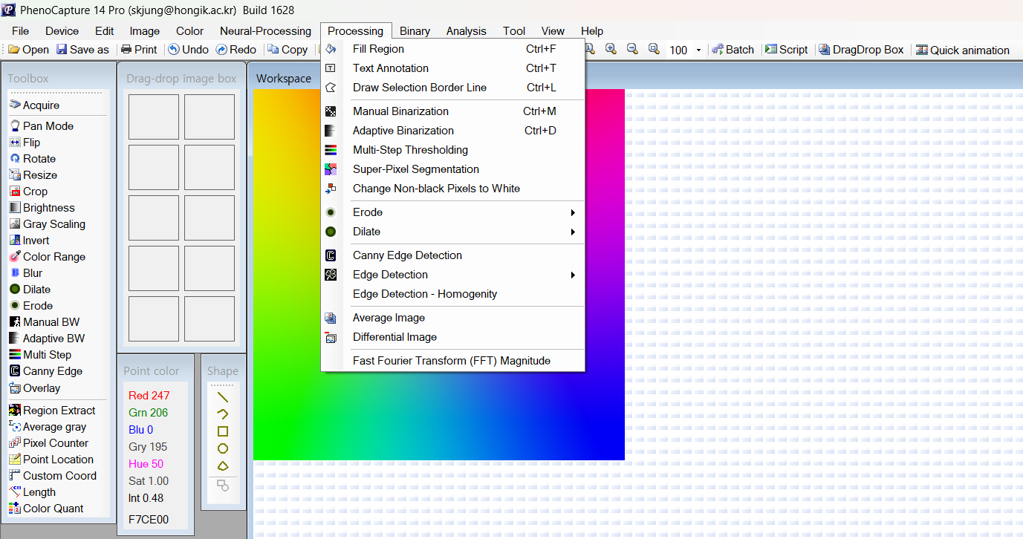Expand the Edge Detection submenu
The image size is (1023, 539).
click(573, 275)
